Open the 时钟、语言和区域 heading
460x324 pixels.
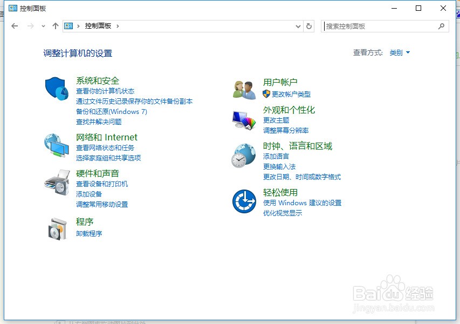tap(298, 146)
